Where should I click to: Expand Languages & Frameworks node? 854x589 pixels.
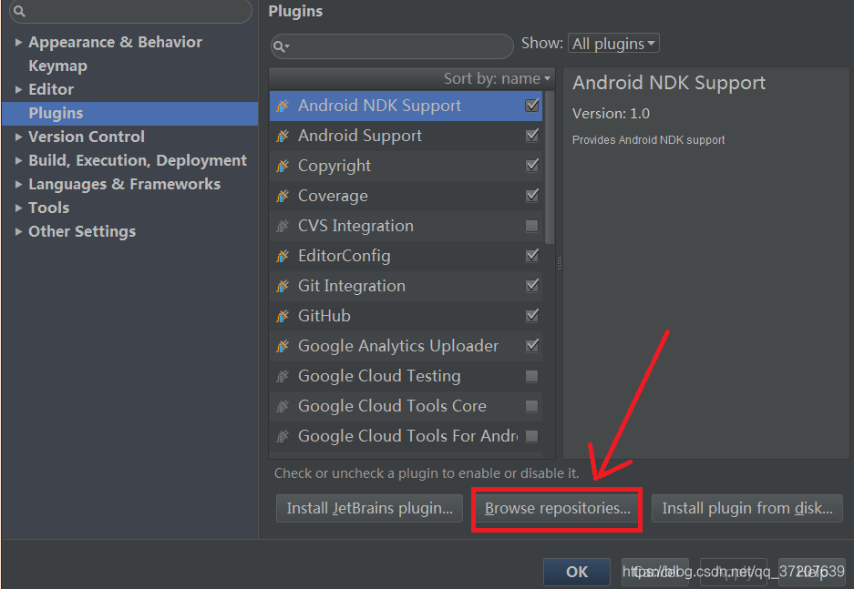tap(18, 185)
